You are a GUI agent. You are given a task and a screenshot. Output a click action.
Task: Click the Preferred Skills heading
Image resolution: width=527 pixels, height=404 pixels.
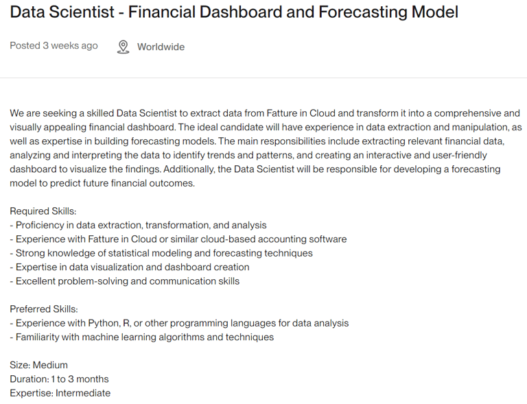[44, 309]
